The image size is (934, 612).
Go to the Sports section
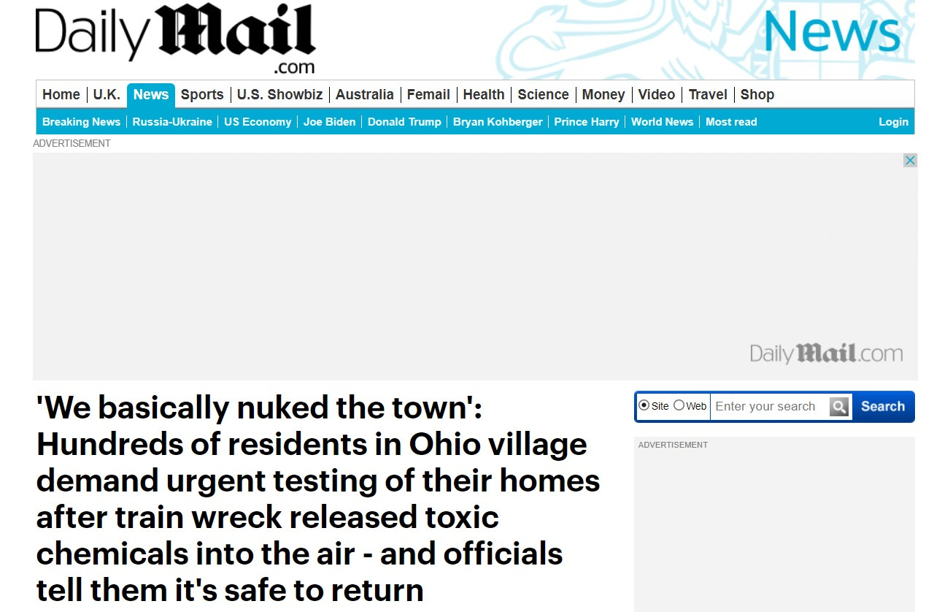click(x=202, y=95)
